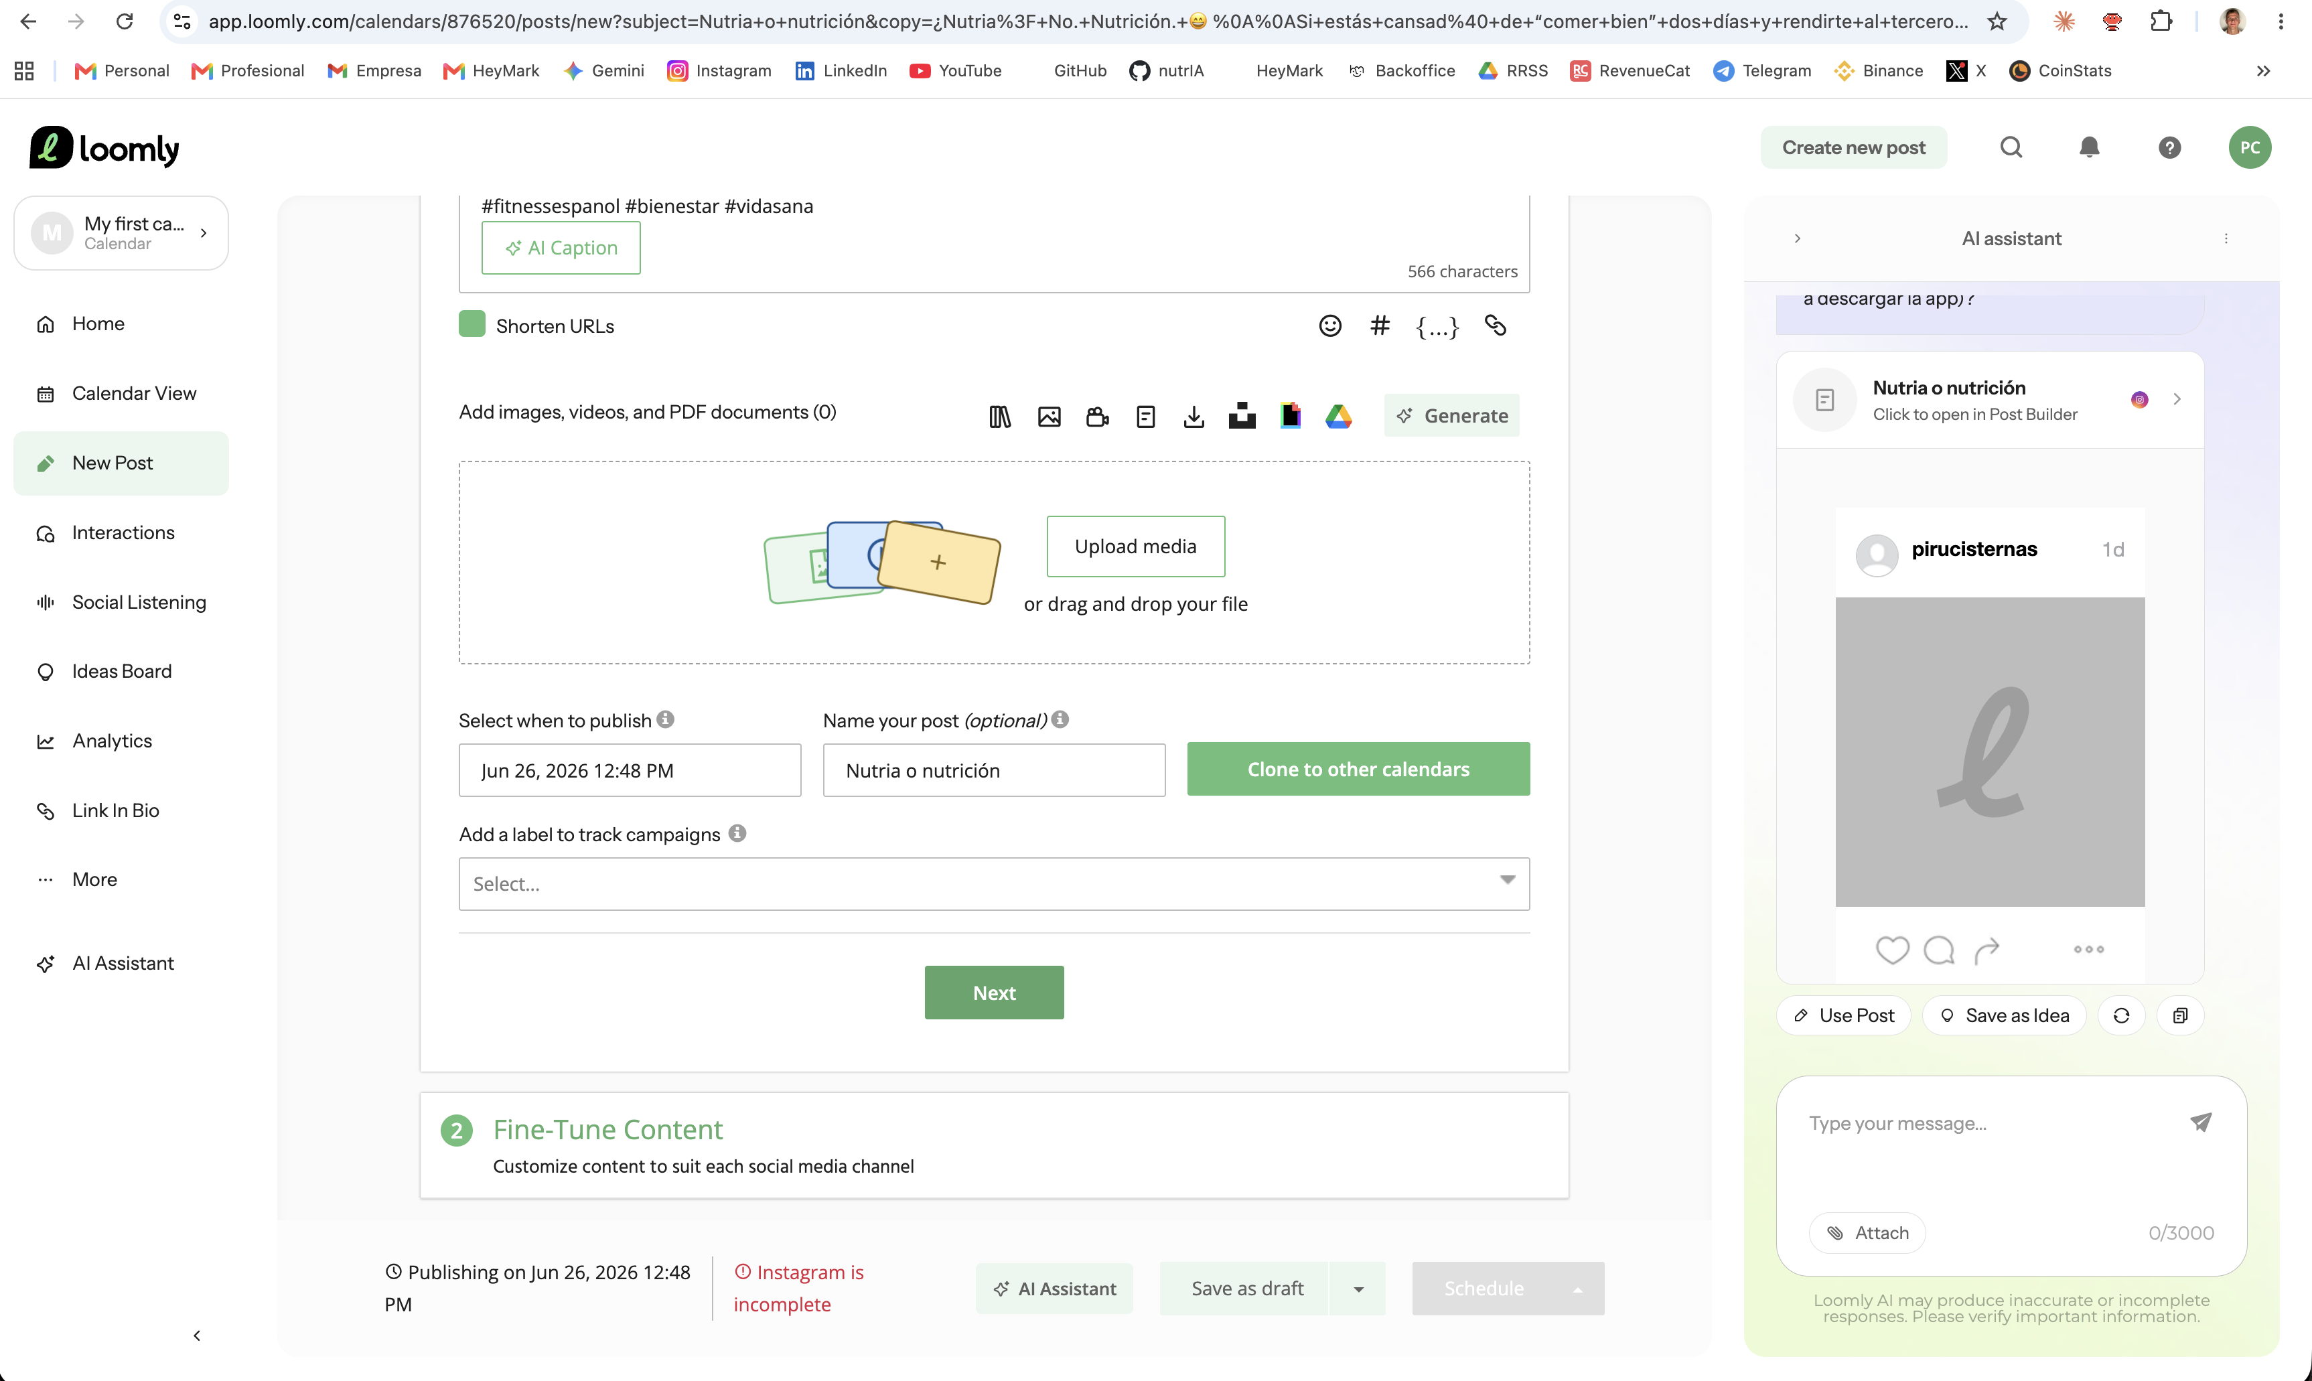Expand the Save as draft arrow menu

(x=1358, y=1289)
